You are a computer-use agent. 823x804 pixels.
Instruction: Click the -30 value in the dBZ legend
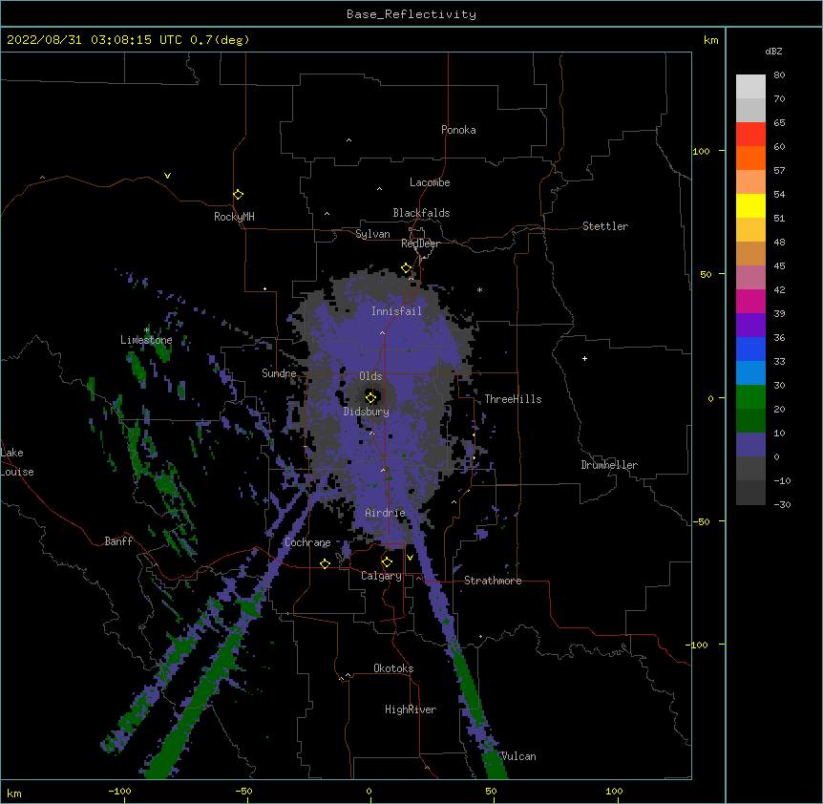coord(782,504)
